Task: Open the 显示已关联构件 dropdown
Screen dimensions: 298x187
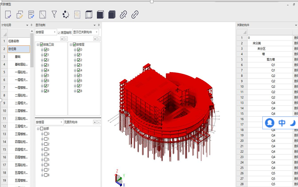Action: coord(85,32)
